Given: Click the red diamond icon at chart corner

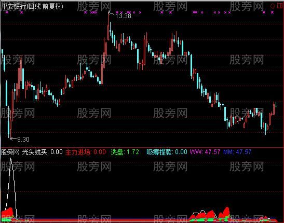Looking at the screenshot, I should tap(273, 6).
